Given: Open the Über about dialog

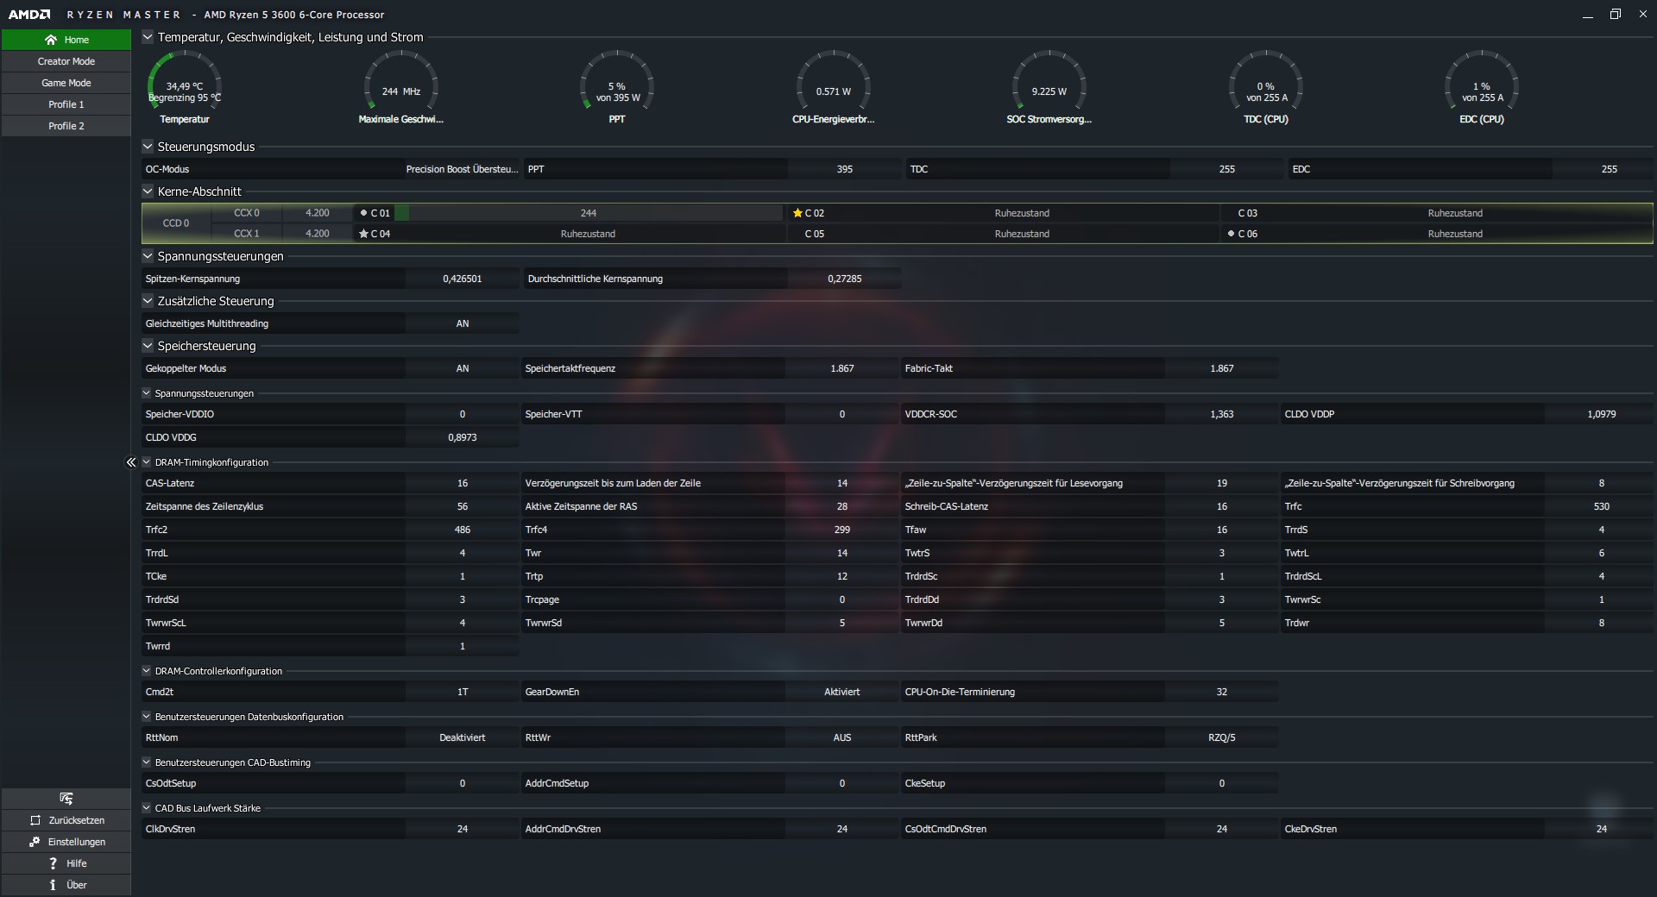Looking at the screenshot, I should coord(66,885).
